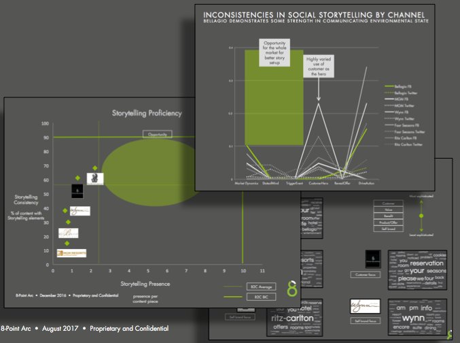The height and width of the screenshot is (343, 460).
Task: Select the Wynn signature logo on the proficiency chart
Action: point(79,211)
